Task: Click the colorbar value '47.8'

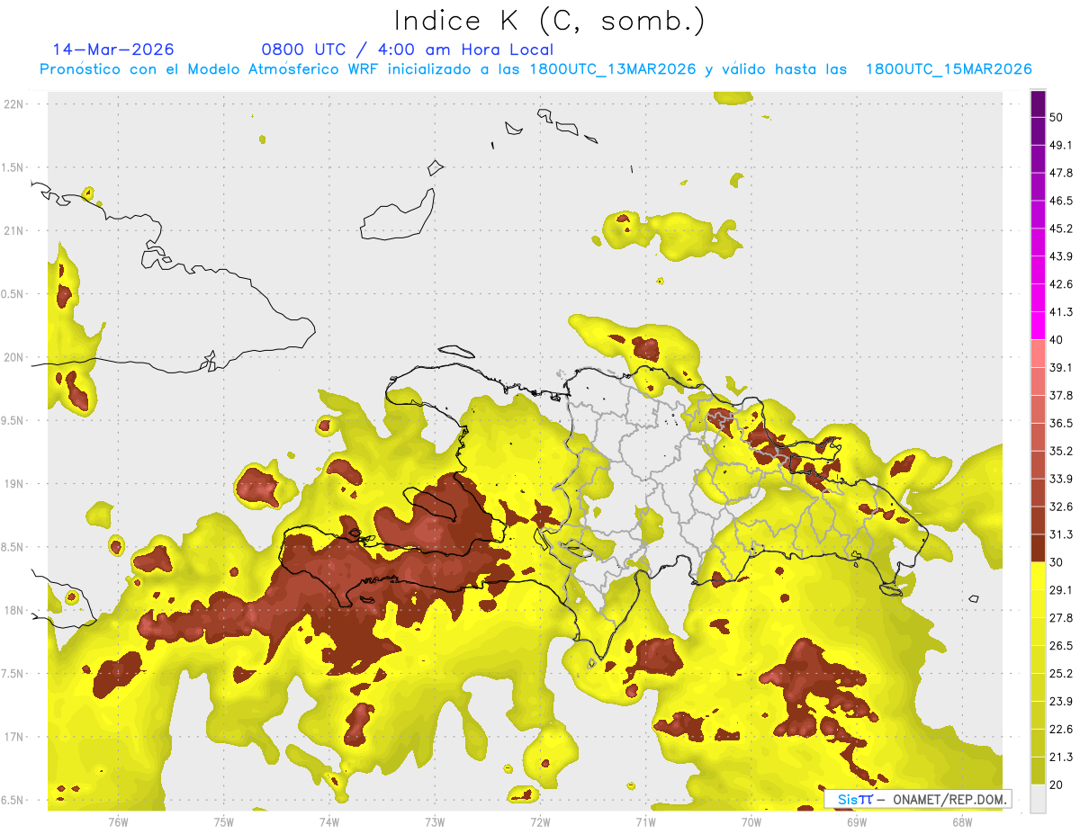Action: (1061, 173)
